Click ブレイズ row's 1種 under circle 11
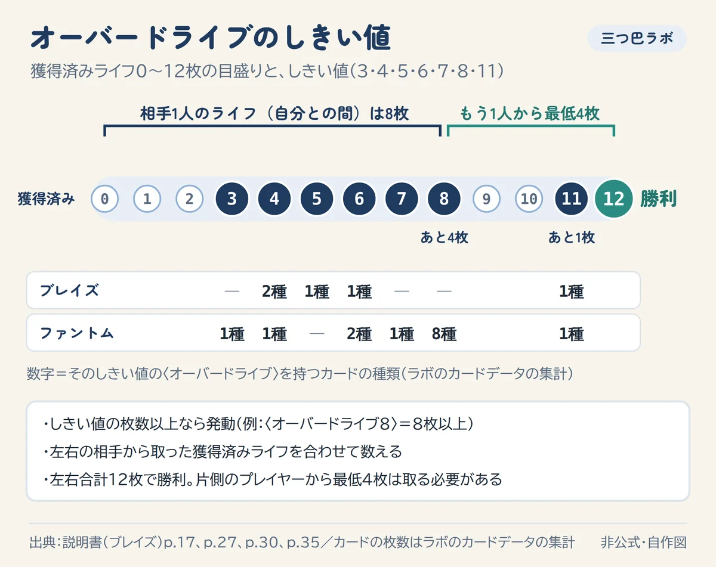Image resolution: width=716 pixels, height=567 pixels. (572, 292)
